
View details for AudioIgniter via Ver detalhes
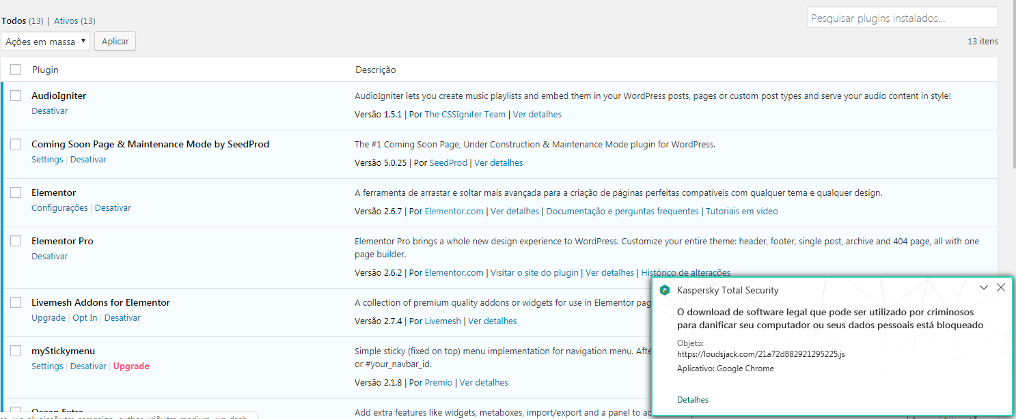click(537, 115)
